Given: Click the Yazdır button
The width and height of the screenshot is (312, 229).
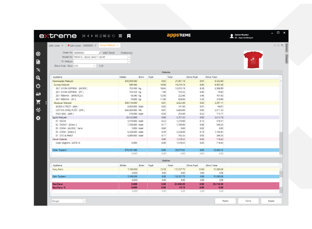Looking at the screenshot, I should pos(225,201).
